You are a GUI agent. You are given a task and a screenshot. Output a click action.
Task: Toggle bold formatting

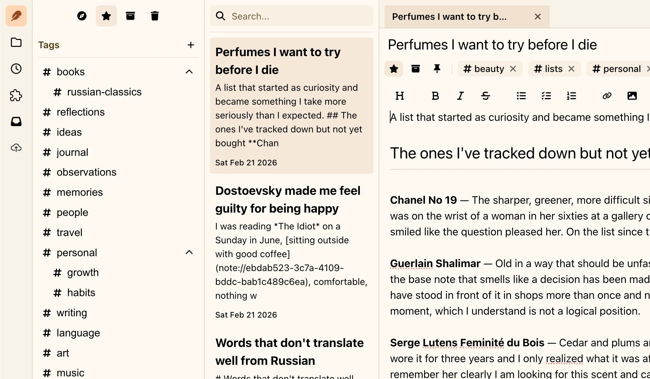435,96
